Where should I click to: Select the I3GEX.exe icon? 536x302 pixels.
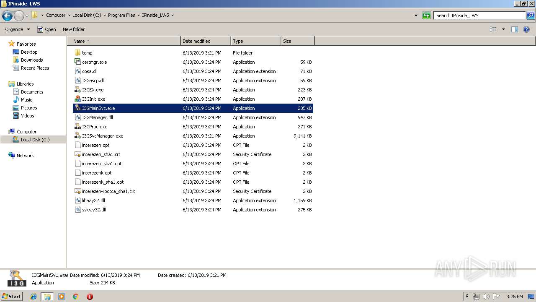point(77,90)
